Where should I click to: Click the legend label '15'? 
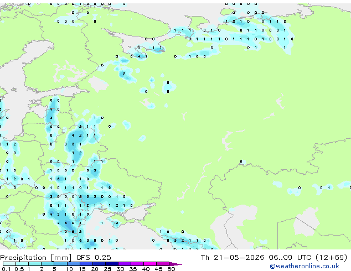click(82, 269)
